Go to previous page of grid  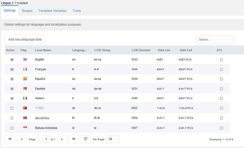(22, 139)
